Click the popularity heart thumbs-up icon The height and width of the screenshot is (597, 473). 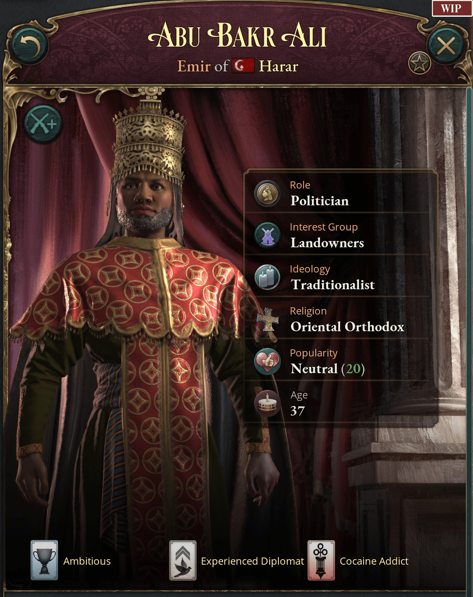pos(268,361)
